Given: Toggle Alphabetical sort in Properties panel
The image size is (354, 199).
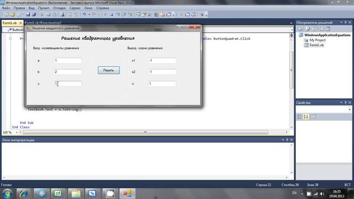Looking at the screenshot, I should (306, 117).
